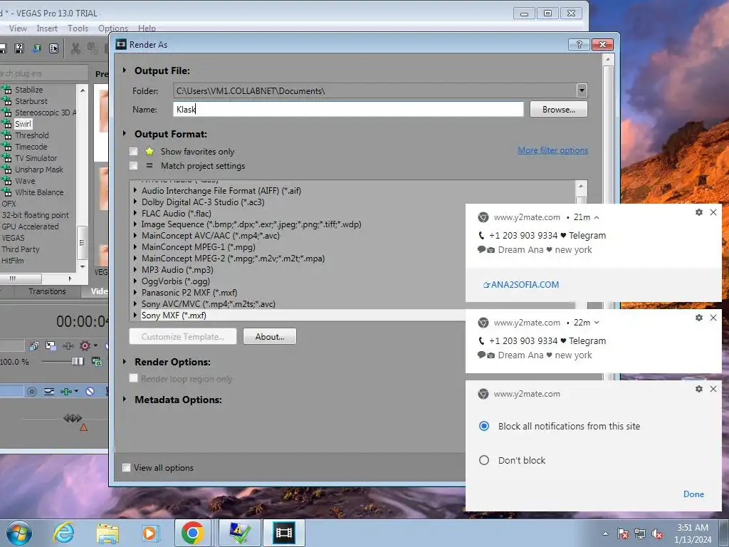This screenshot has height=547, width=729.
Task: Click the track level diamond slider handle
Action: [73, 417]
